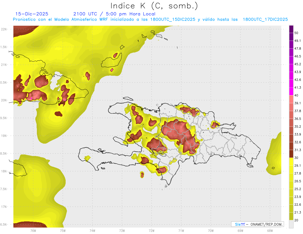Pick the dark brown swatch between 30 and 31.3

(291, 154)
